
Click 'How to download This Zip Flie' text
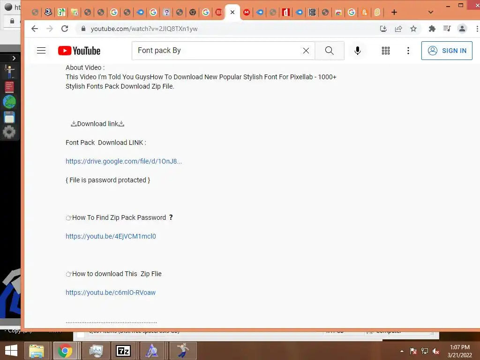(x=117, y=274)
